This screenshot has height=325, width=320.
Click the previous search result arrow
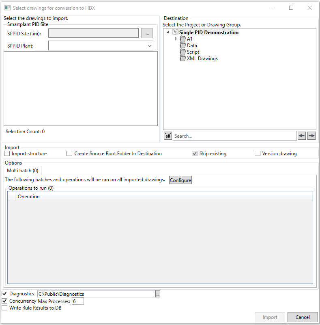pyautogui.click(x=301, y=136)
